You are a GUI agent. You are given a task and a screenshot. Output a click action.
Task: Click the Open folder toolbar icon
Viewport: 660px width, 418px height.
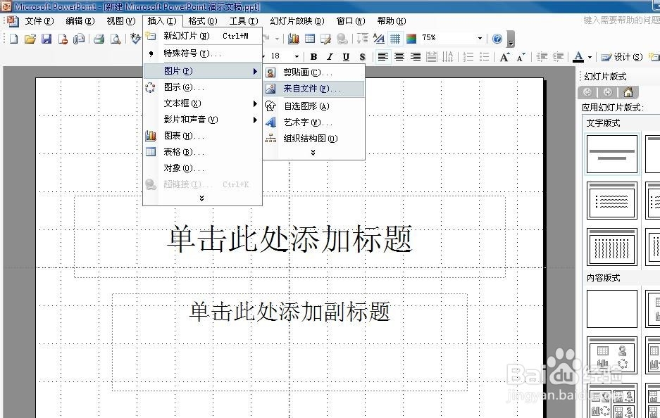30,39
